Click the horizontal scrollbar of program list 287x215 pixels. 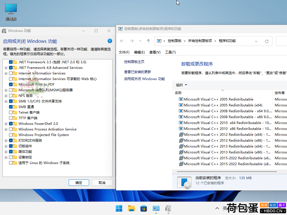(227, 172)
